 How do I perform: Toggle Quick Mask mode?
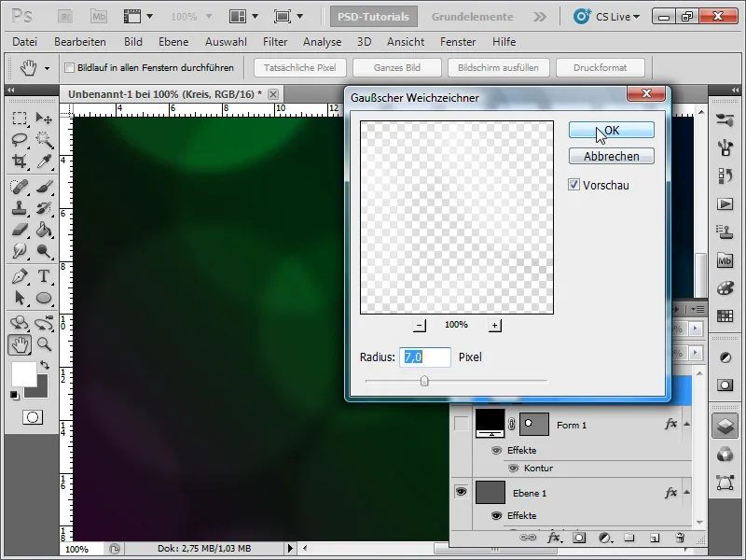click(33, 417)
